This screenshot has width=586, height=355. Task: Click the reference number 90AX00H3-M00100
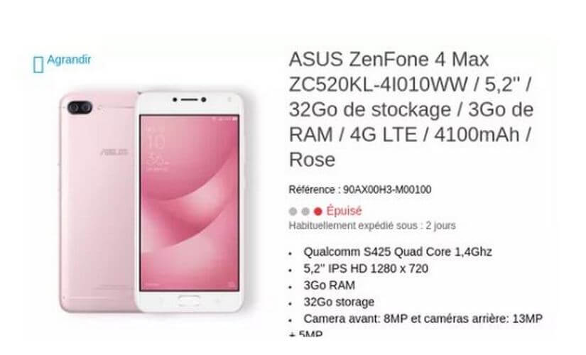click(x=387, y=190)
